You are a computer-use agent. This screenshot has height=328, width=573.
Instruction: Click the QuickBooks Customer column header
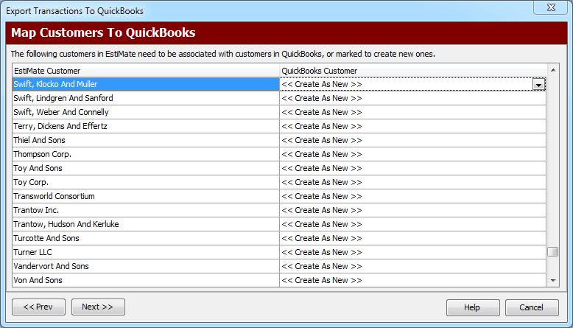tap(412, 71)
